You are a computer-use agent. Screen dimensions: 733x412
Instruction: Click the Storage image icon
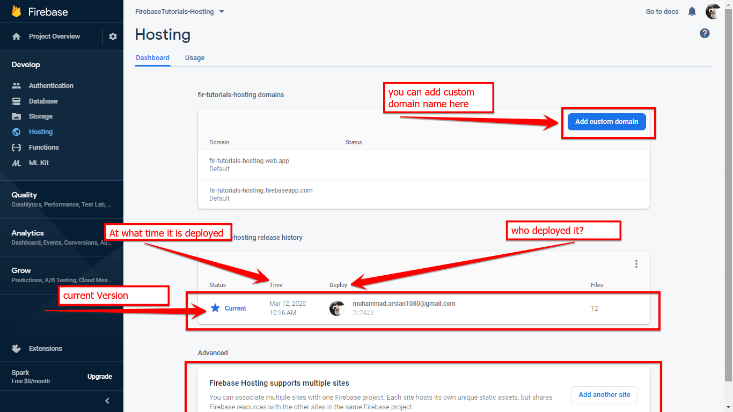pyautogui.click(x=17, y=116)
